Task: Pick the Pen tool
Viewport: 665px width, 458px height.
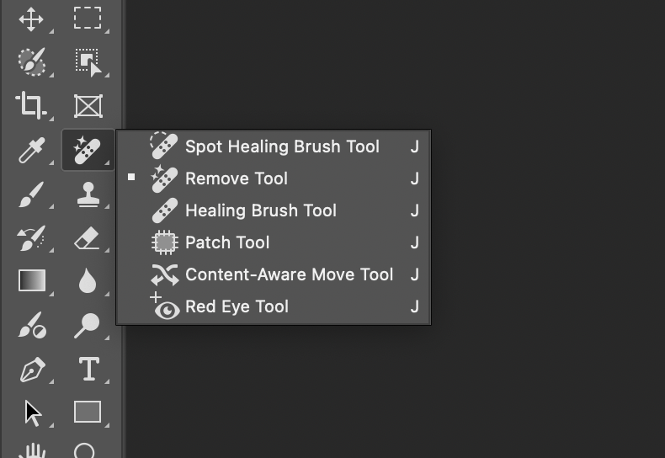Action: click(x=31, y=369)
